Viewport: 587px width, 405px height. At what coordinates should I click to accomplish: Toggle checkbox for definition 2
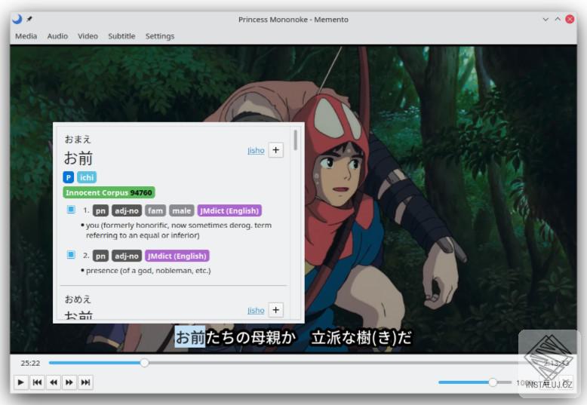pyautogui.click(x=71, y=255)
